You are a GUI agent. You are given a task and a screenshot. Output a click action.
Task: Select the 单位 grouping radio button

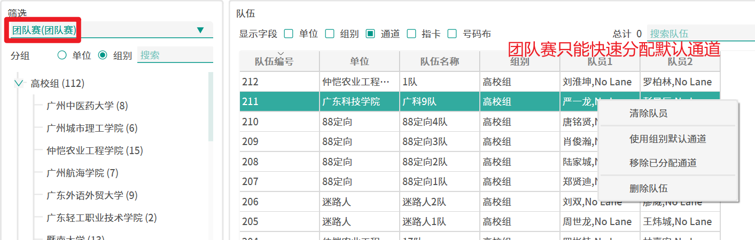pos(62,55)
